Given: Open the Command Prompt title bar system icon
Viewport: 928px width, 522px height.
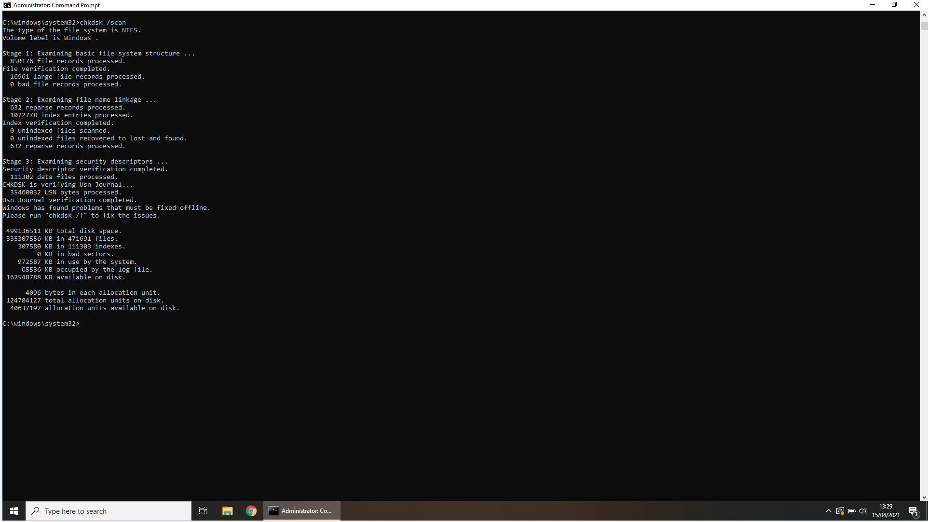Looking at the screenshot, I should point(7,5).
